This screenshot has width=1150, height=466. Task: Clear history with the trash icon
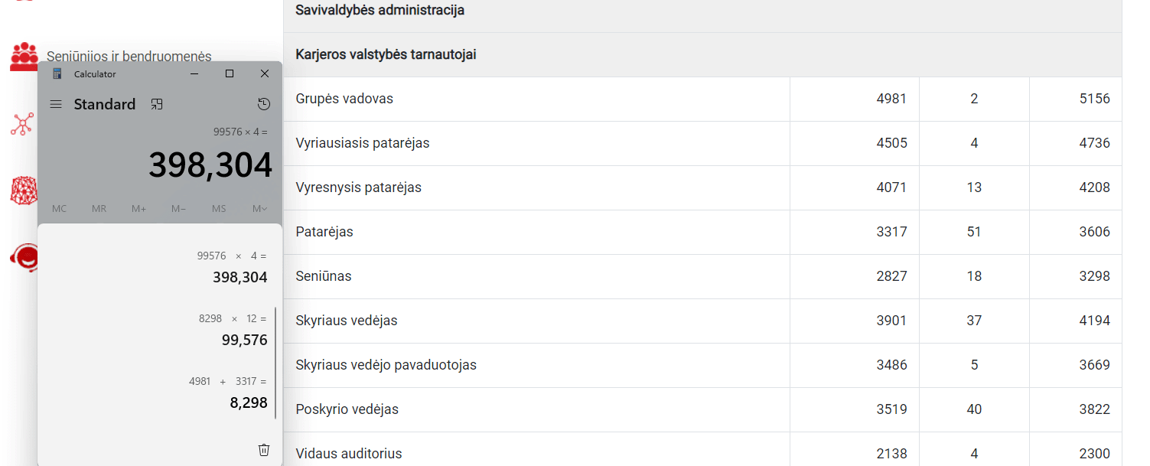[264, 450]
